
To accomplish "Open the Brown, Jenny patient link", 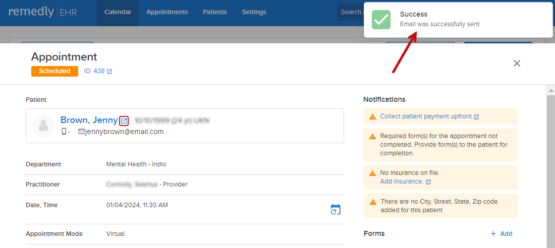I will (x=89, y=120).
